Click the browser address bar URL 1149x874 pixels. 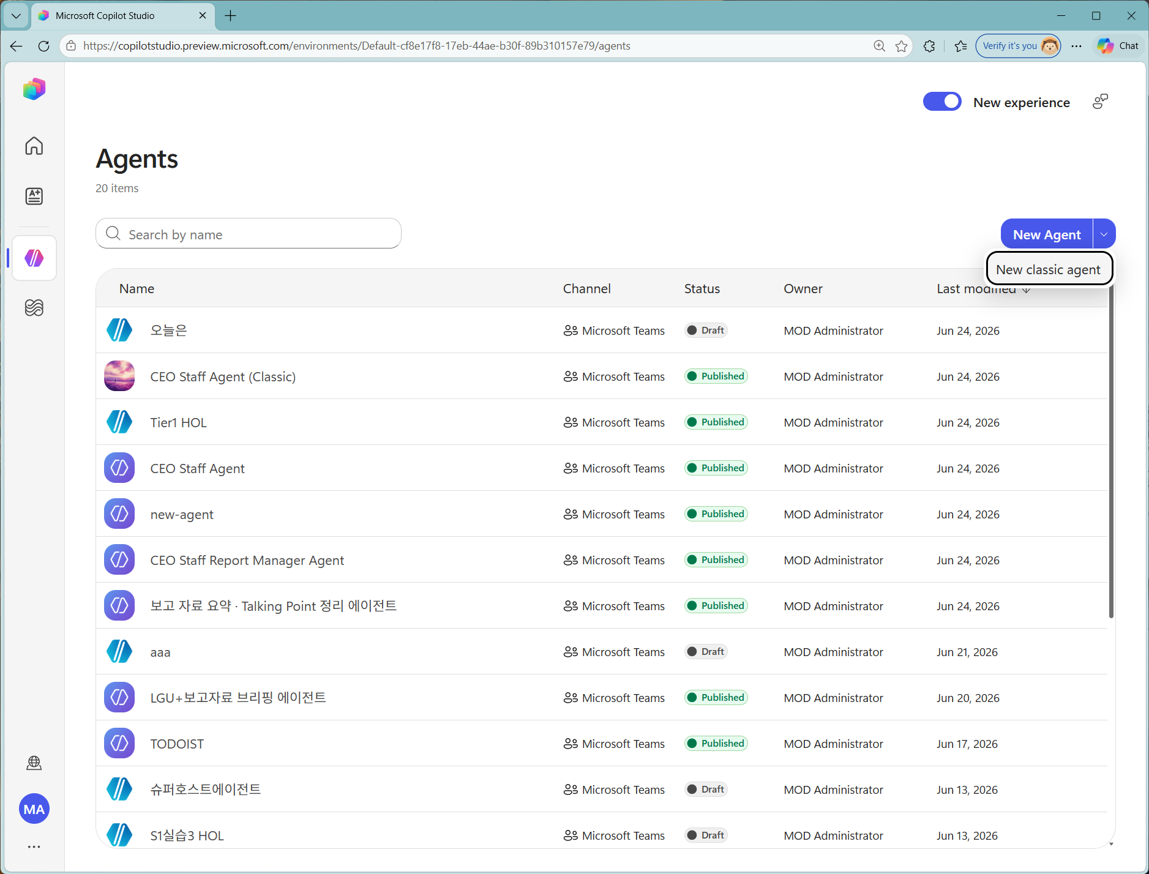(x=357, y=46)
